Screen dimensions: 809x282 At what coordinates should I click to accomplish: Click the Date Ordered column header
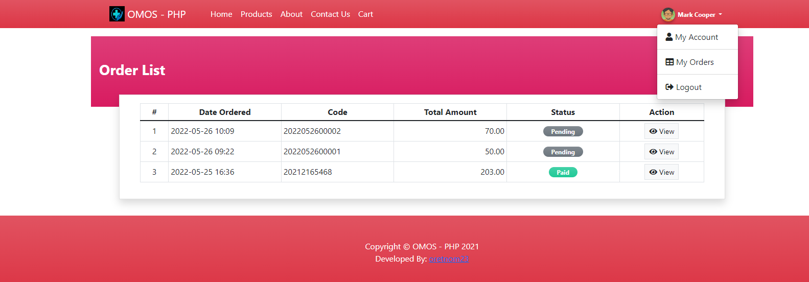coord(225,112)
